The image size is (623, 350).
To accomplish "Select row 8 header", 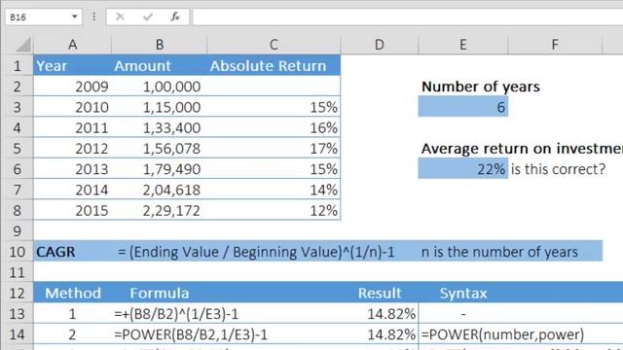I will pos(17,210).
